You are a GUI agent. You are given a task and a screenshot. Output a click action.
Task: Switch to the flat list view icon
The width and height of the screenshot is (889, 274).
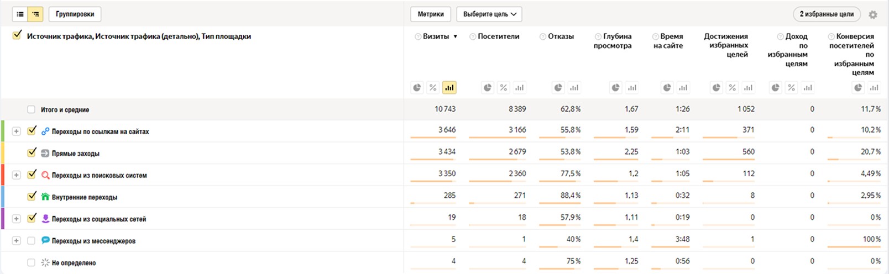[20, 14]
